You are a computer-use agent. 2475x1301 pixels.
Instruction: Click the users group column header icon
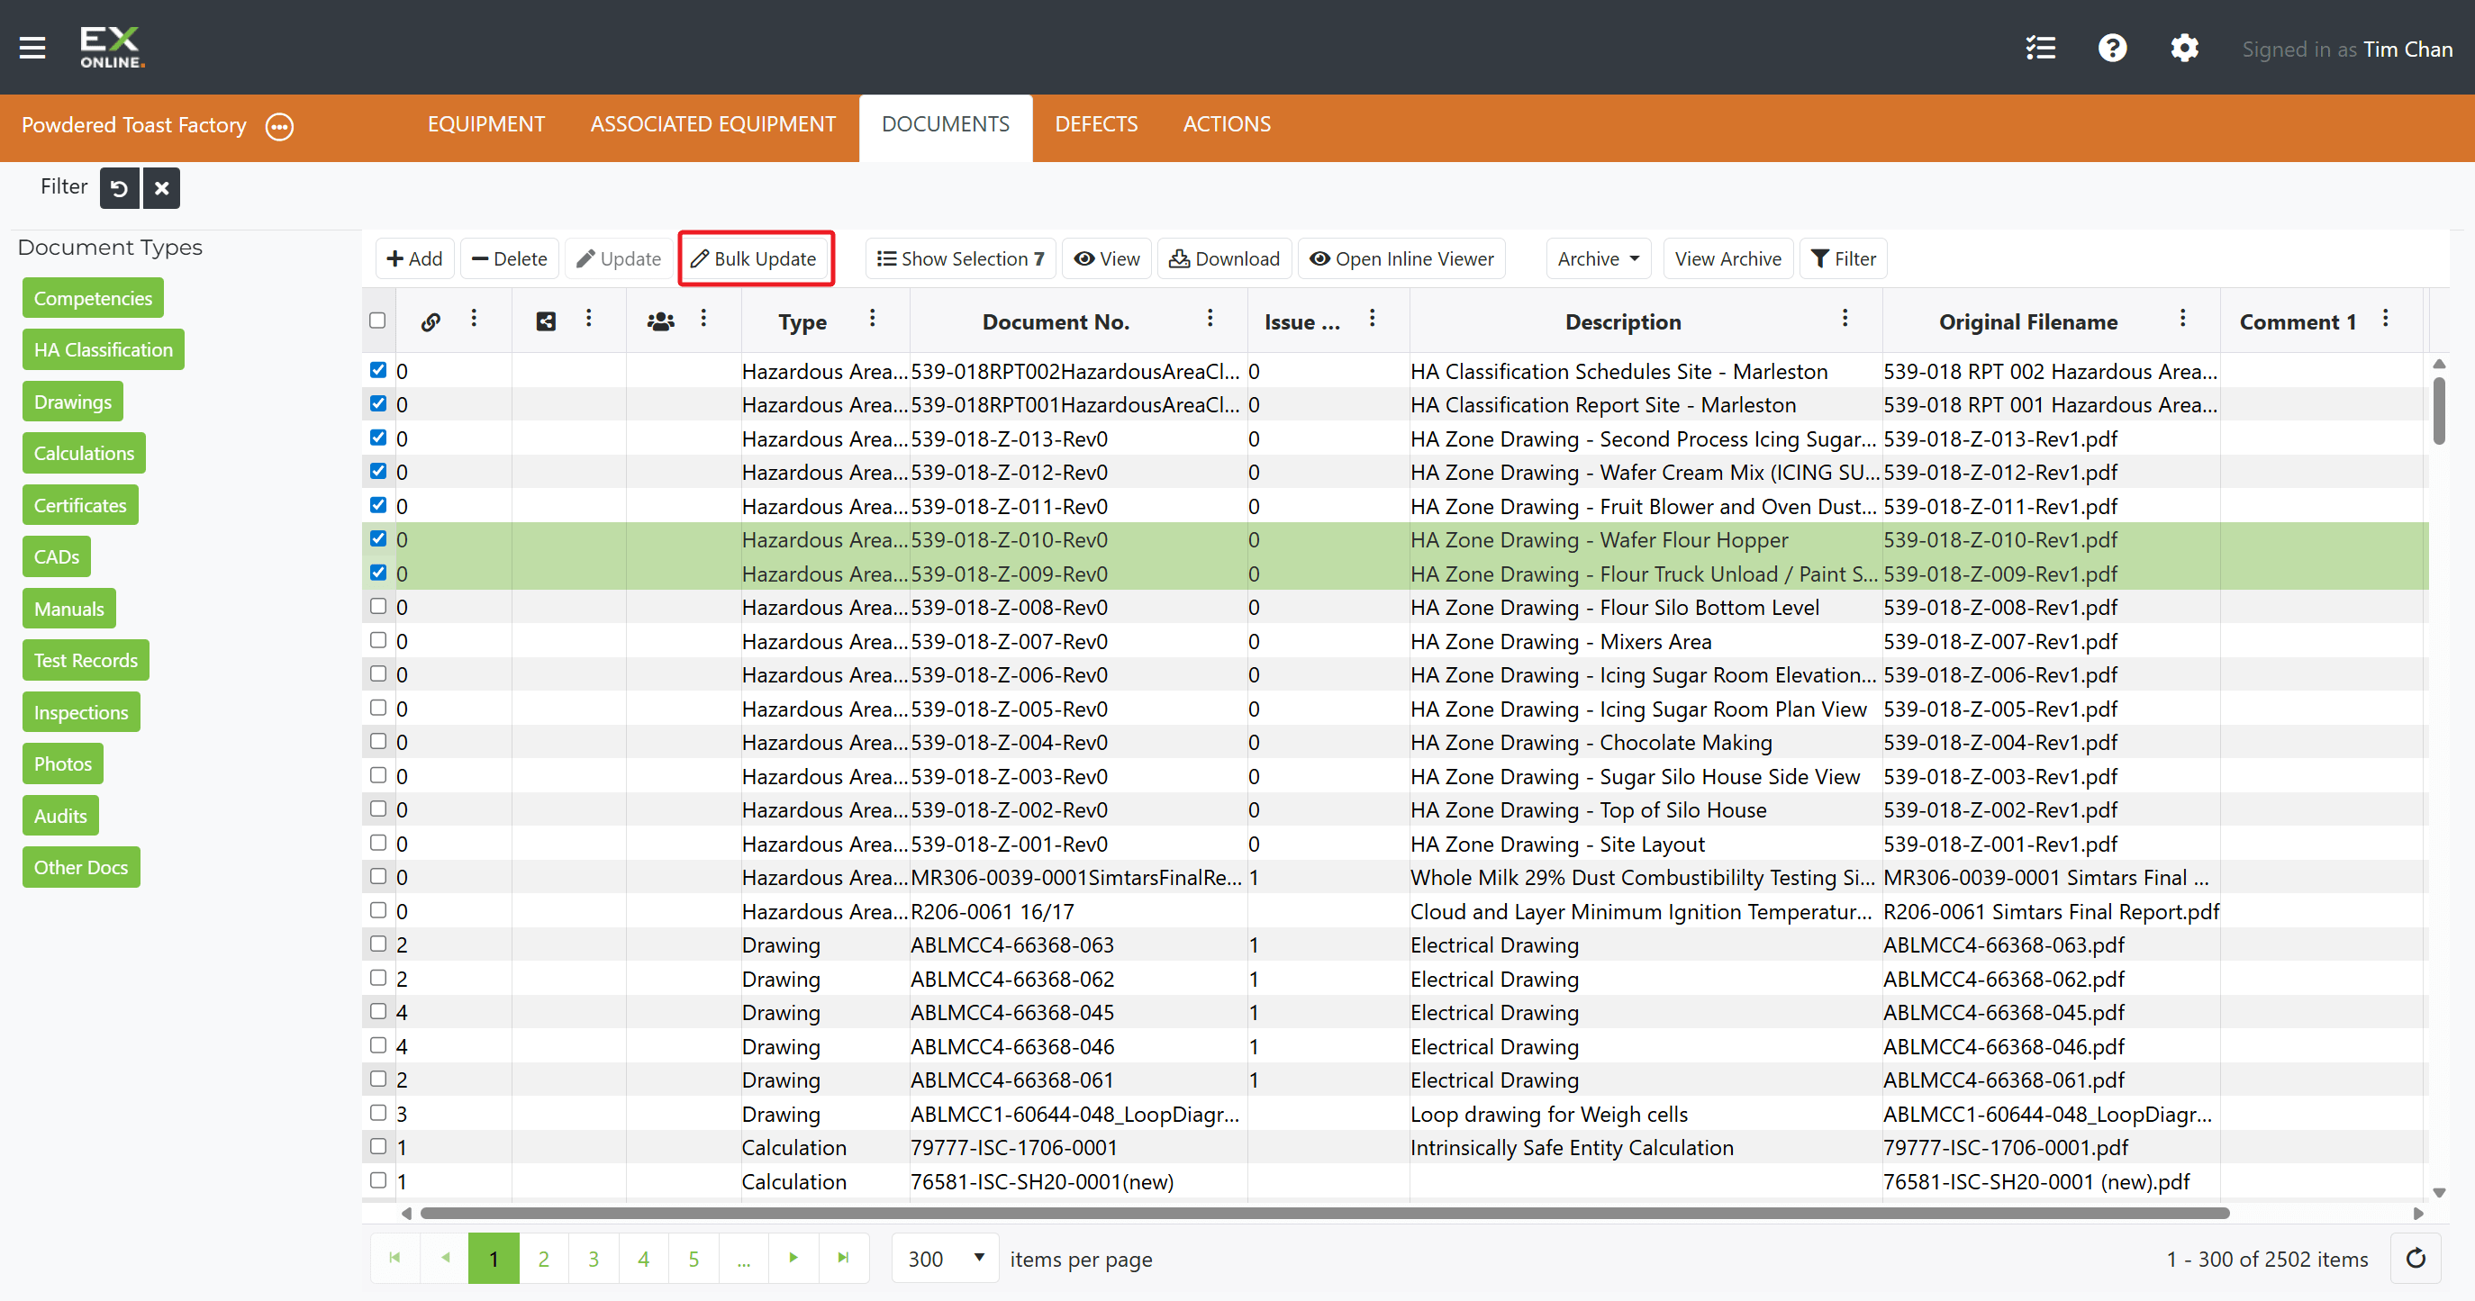(660, 321)
